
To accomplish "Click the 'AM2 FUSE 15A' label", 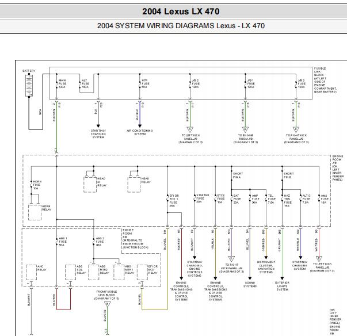I will click(x=325, y=199).
